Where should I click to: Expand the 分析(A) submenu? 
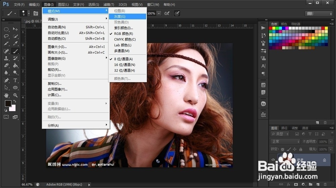(76, 126)
